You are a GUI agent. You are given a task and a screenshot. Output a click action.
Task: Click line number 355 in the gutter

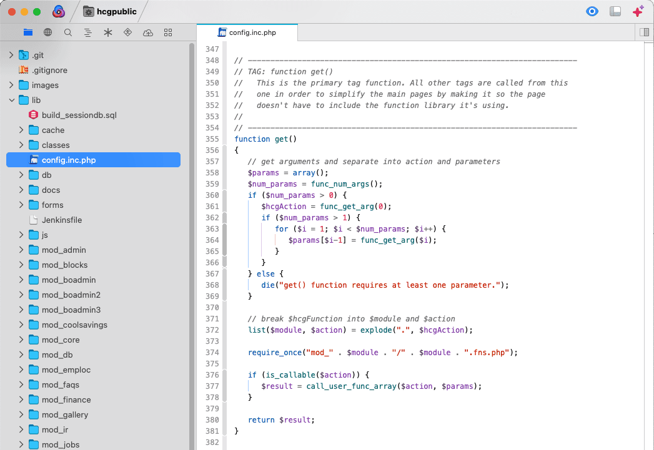pyautogui.click(x=212, y=139)
